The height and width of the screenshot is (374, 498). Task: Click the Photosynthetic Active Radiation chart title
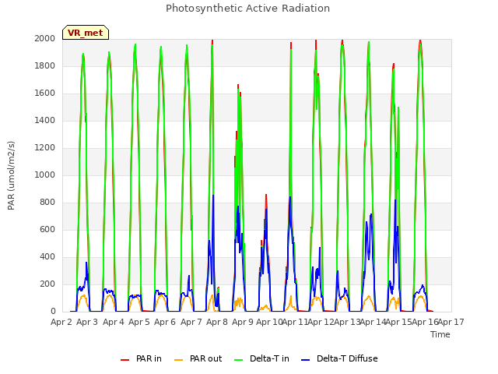[x=247, y=9]
